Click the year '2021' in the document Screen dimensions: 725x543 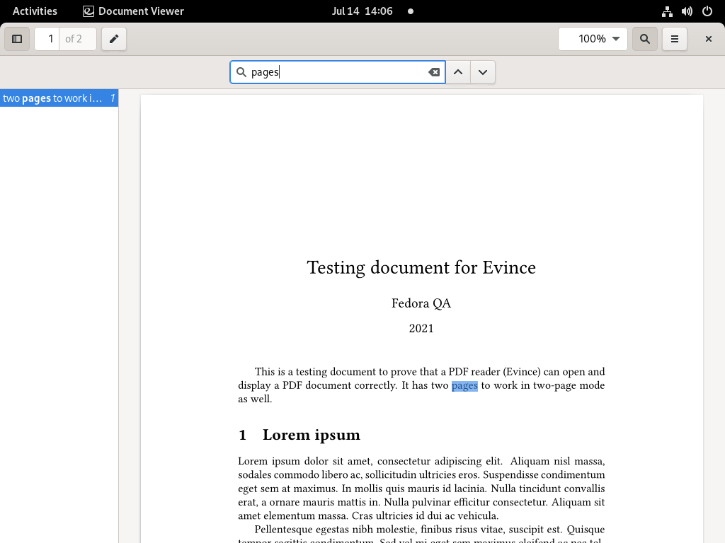421,328
